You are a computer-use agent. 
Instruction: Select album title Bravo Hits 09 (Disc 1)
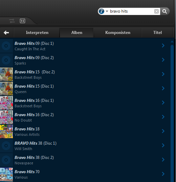click(34, 43)
